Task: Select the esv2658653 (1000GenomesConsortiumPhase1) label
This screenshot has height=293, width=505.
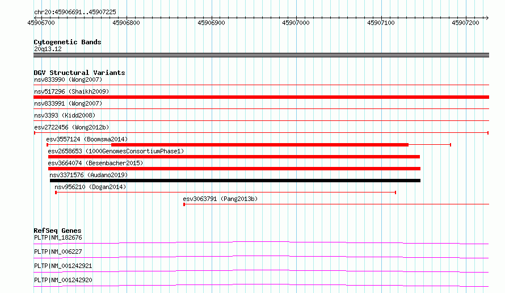Action: click(116, 151)
